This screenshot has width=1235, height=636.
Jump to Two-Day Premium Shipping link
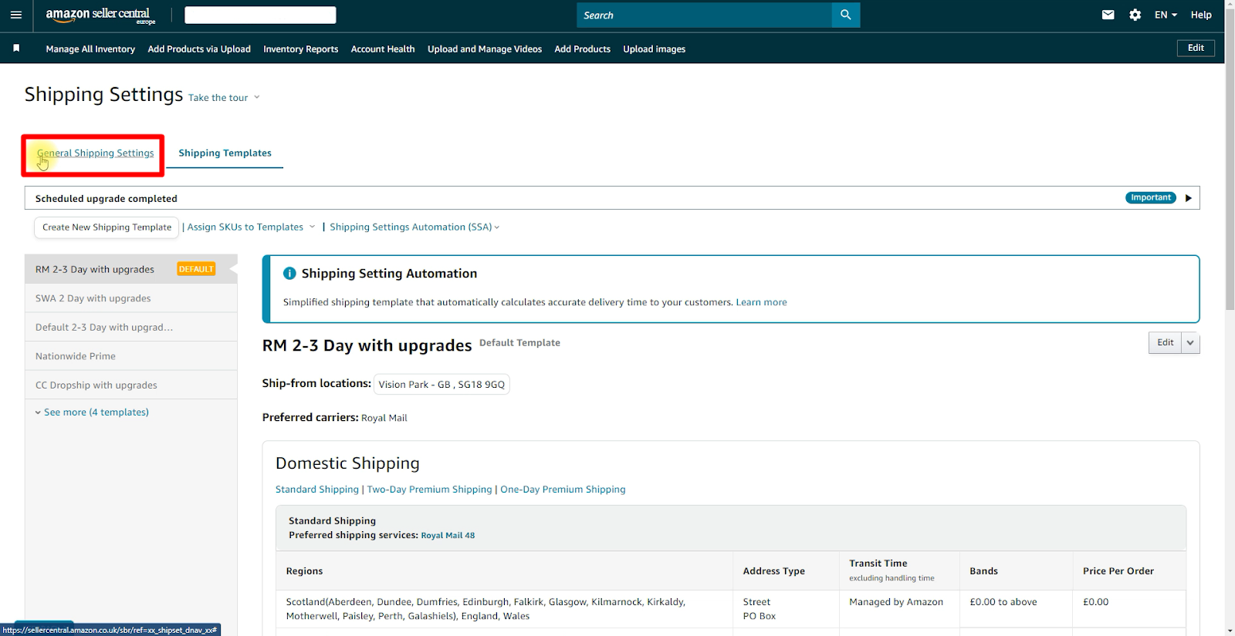click(x=429, y=490)
